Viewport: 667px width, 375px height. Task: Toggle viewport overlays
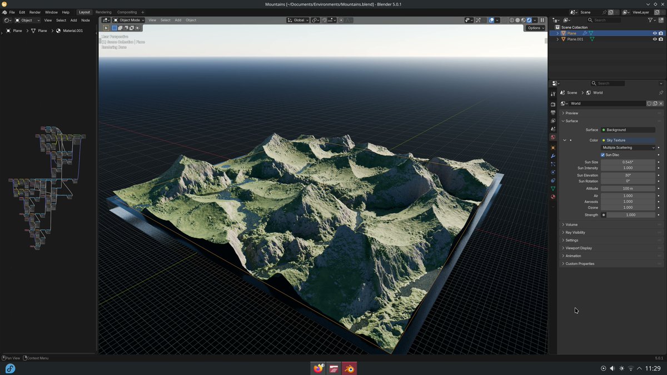click(x=491, y=20)
